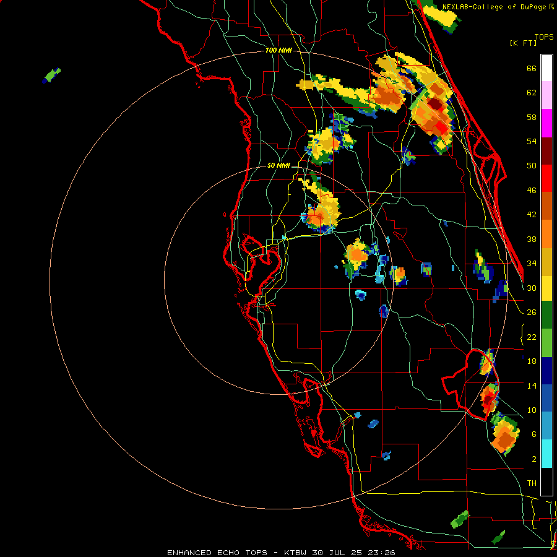557x557 pixels.
Task: Select the light pink legend swatch
Action: click(x=546, y=95)
